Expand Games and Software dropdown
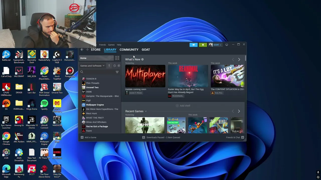 click(x=92, y=66)
